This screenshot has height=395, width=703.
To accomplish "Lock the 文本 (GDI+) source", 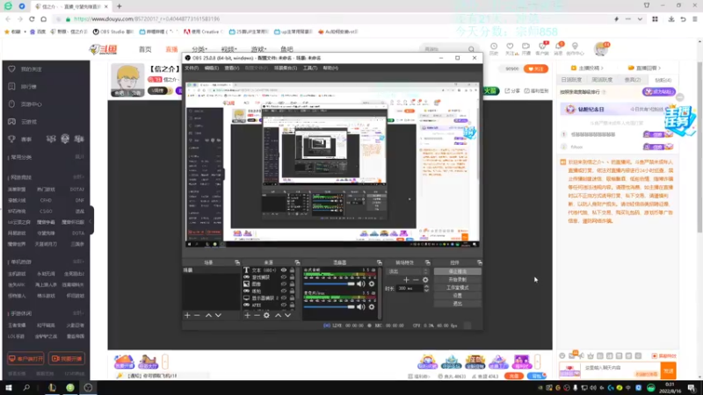I will pos(292,270).
